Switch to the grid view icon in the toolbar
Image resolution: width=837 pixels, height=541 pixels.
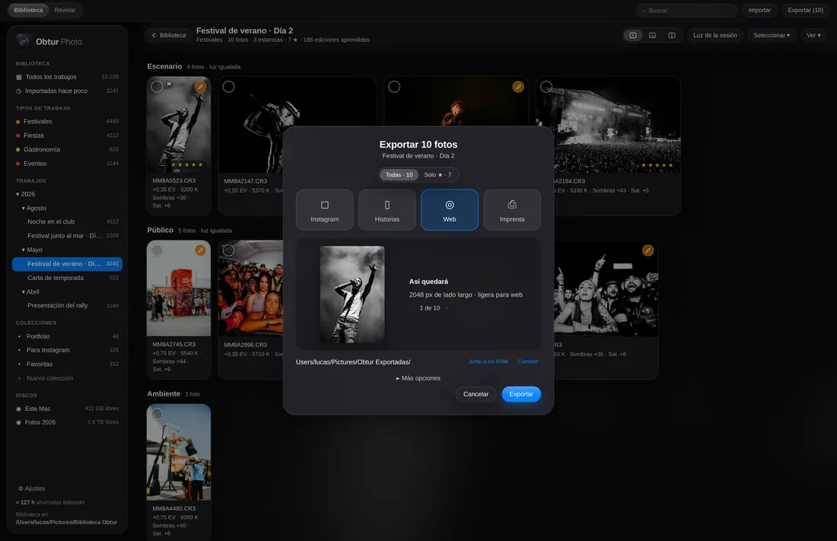[x=633, y=35]
